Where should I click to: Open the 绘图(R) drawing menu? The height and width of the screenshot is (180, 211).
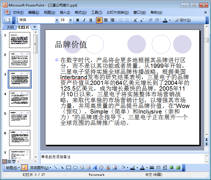[13, 168]
